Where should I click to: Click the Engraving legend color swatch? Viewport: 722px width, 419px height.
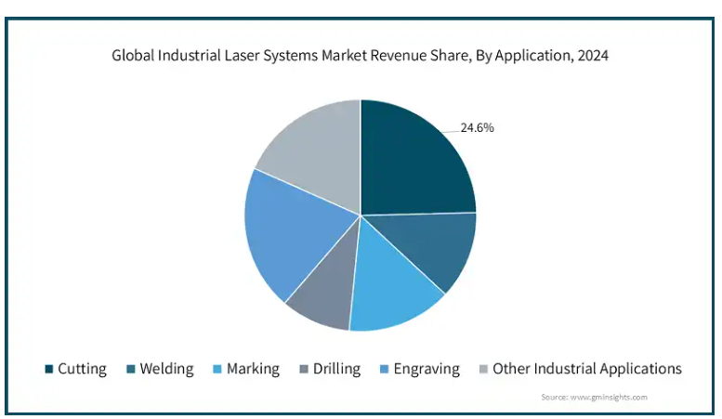(385, 369)
